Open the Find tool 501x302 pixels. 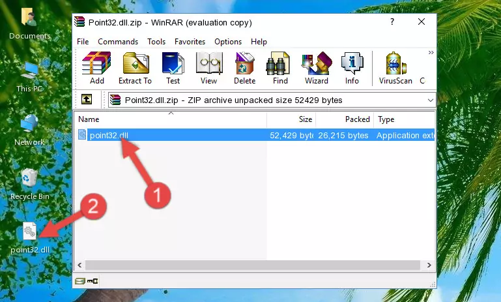[280, 68]
